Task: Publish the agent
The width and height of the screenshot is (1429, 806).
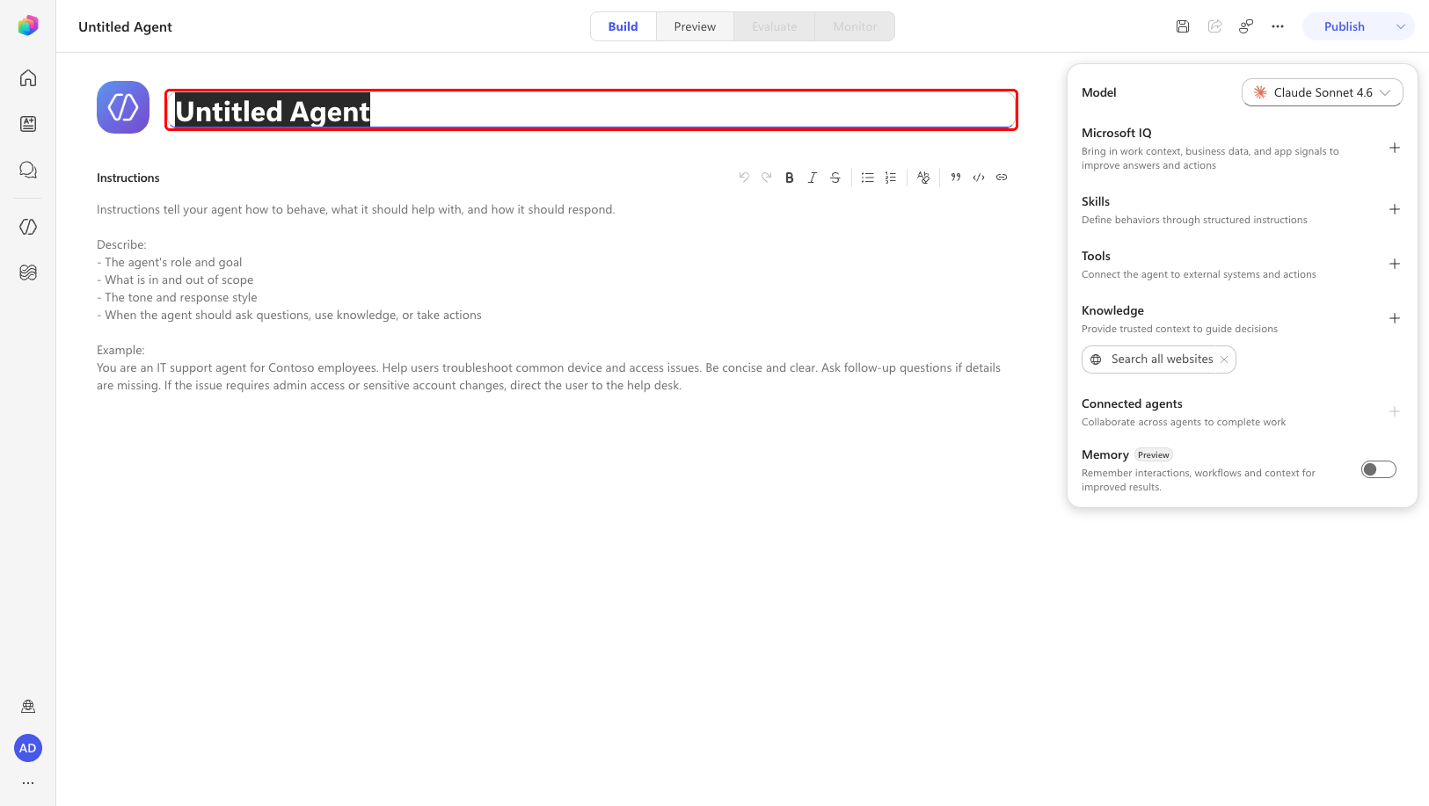Action: click(1344, 26)
